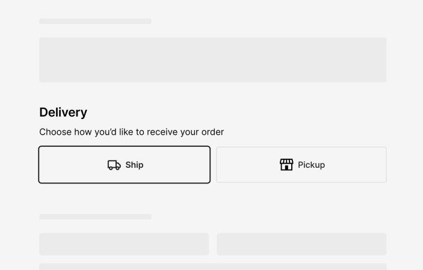Click the thin placeholder bar above large block
423x270 pixels.
(x=95, y=21)
